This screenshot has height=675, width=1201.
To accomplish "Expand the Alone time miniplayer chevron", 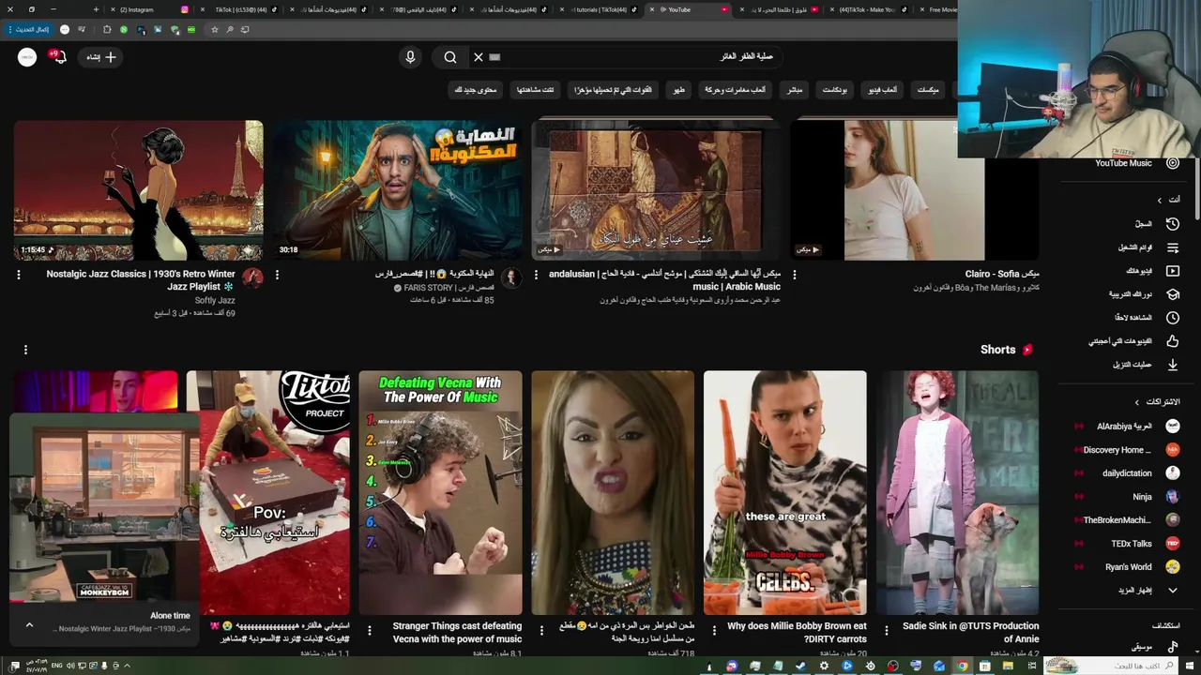I will pyautogui.click(x=29, y=625).
